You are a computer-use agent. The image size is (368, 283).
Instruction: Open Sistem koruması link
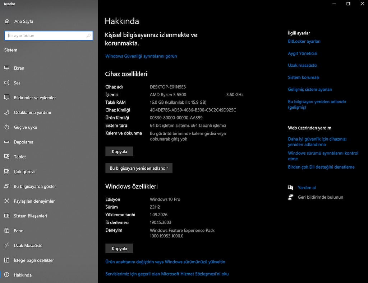pyautogui.click(x=303, y=77)
